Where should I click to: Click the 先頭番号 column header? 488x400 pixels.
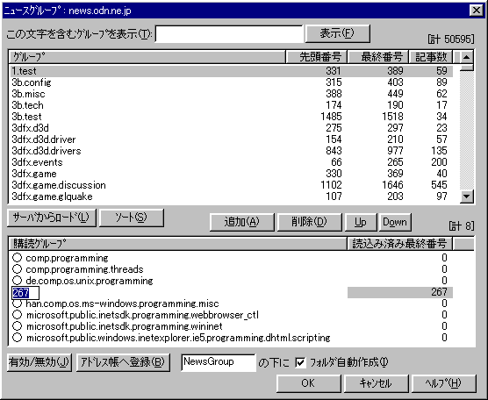[317, 57]
